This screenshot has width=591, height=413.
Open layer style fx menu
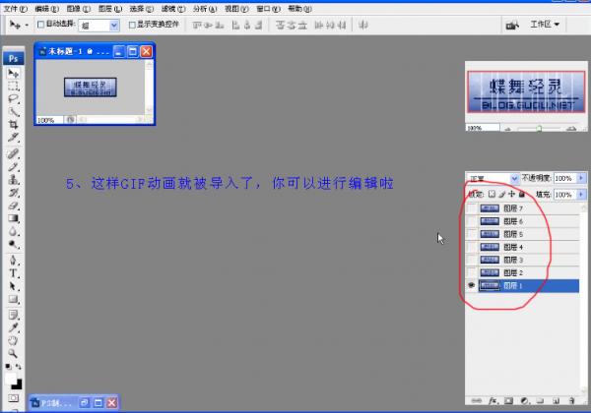pos(493,401)
